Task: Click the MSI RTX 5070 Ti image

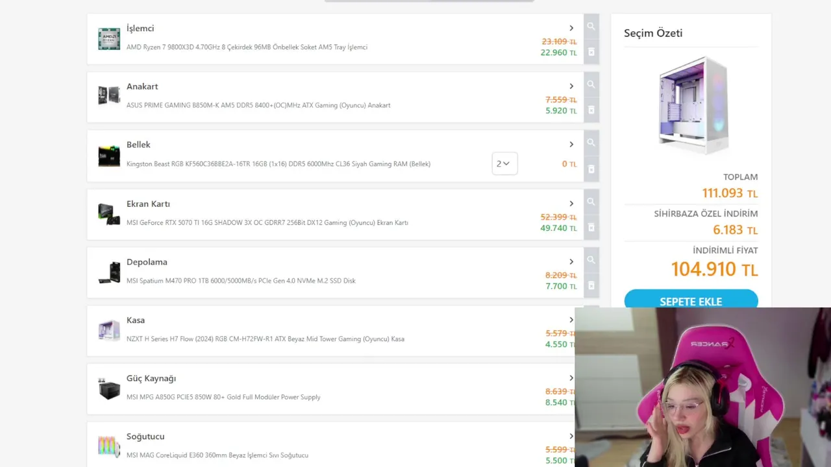Action: point(109,214)
